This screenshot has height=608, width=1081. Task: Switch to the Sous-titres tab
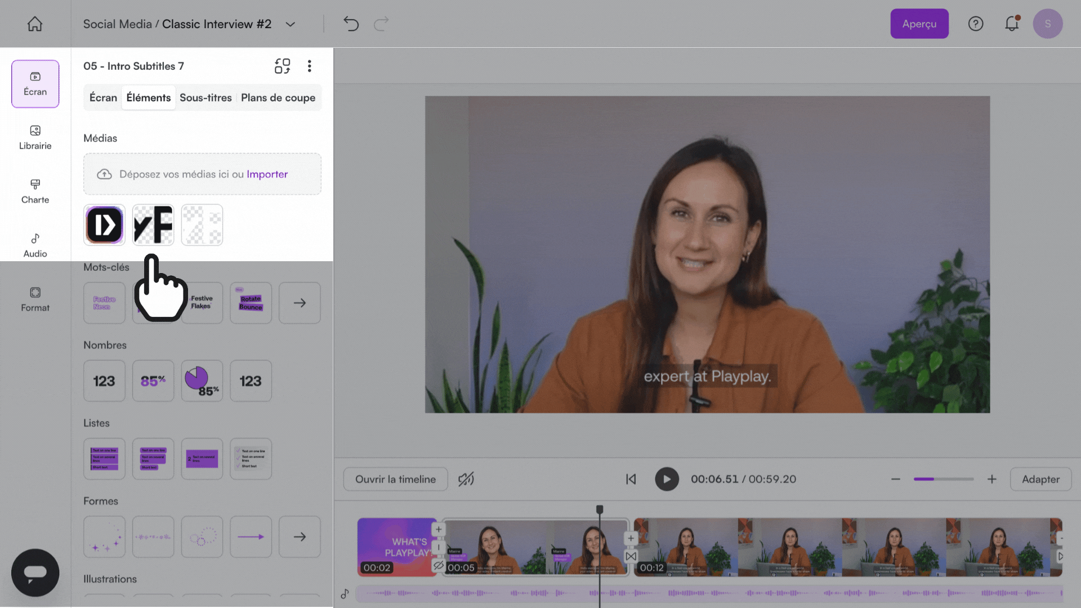[206, 97]
